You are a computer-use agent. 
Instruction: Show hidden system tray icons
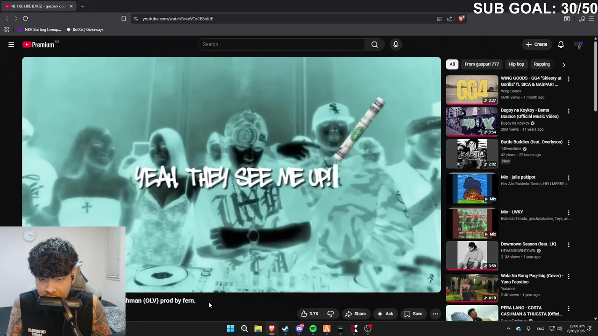tap(508, 329)
